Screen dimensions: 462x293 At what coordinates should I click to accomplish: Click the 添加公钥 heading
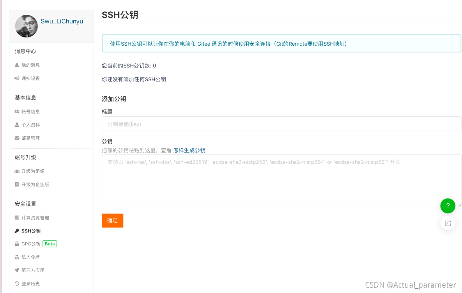pyautogui.click(x=114, y=99)
